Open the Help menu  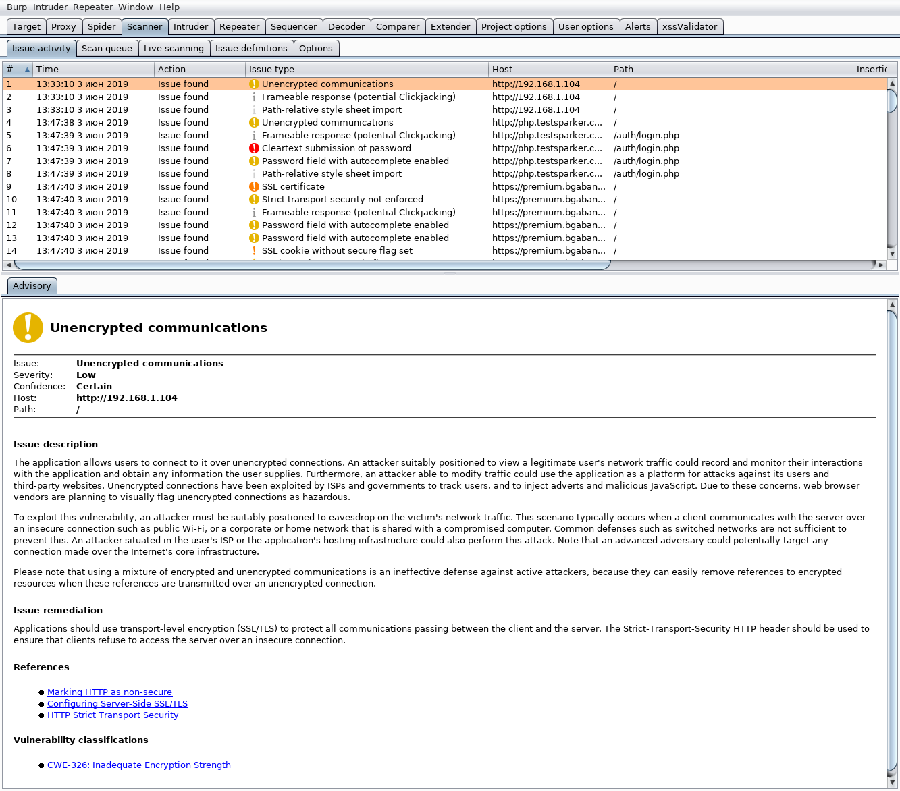pyautogui.click(x=169, y=7)
